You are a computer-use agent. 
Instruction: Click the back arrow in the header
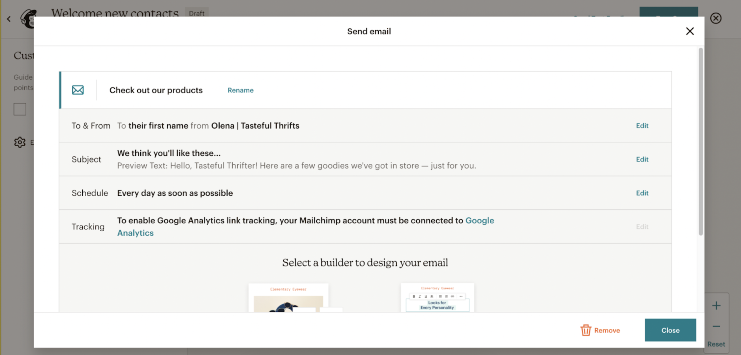(9, 19)
